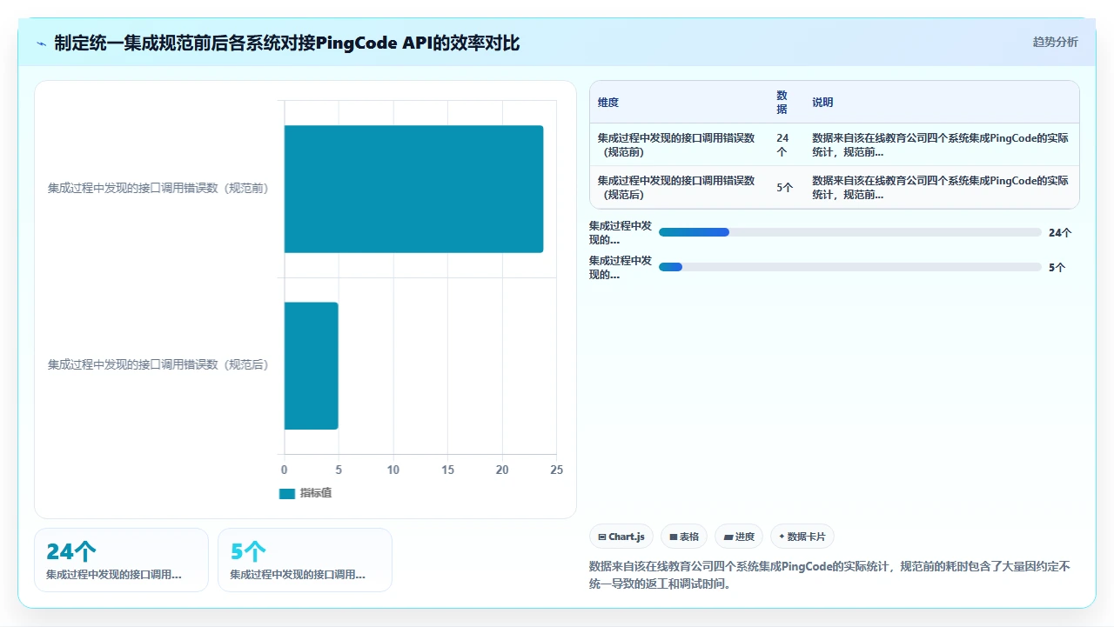The height and width of the screenshot is (627, 1114).
Task: Click the 规范后 bar in the chart
Action: [x=311, y=365]
